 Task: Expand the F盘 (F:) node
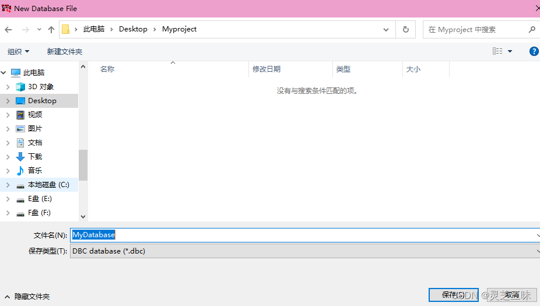pos(8,213)
